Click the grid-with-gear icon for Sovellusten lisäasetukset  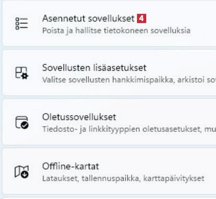coord(22,73)
